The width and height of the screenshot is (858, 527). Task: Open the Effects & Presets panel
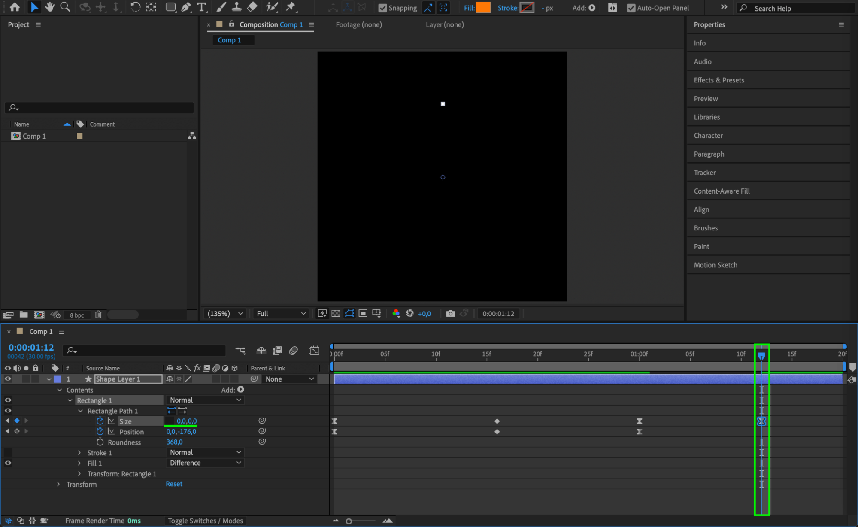pos(719,80)
